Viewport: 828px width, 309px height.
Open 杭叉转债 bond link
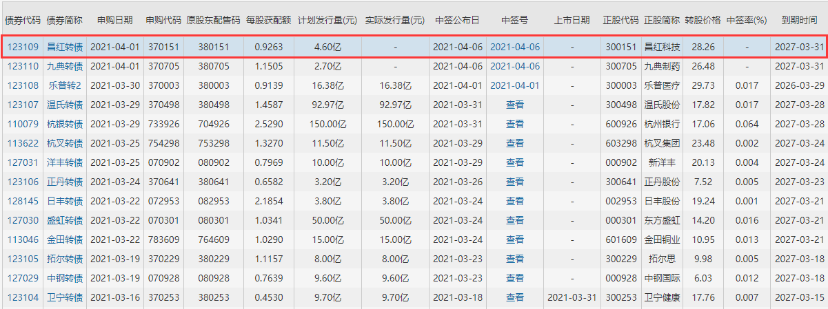pyautogui.click(x=65, y=144)
